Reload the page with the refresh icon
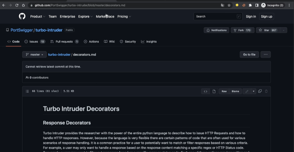294x152 pixels. (x=17, y=5)
